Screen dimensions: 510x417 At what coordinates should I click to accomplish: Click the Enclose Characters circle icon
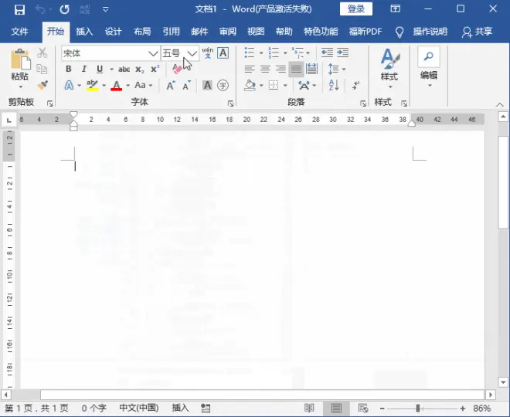[223, 86]
